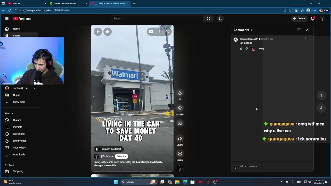Open account avatar menu on YouTube
Screen dimensions: 331x186
coord(322,19)
